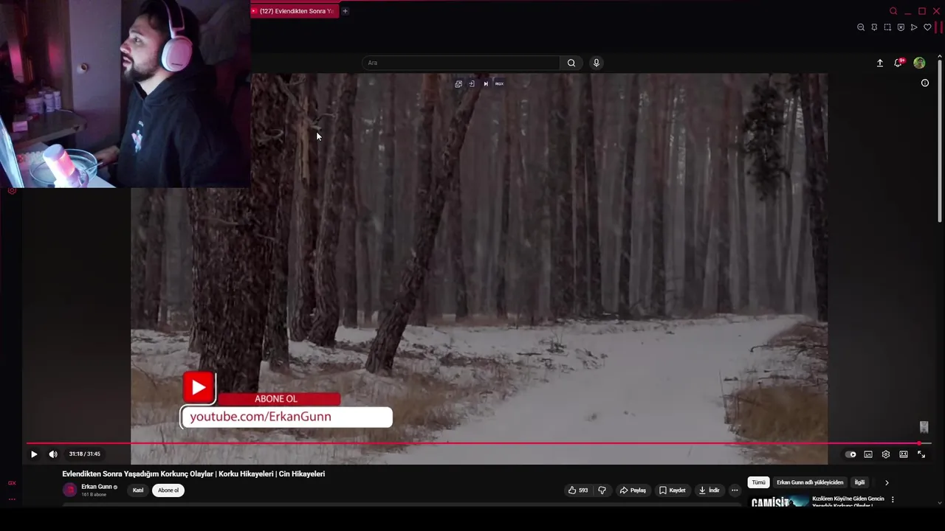This screenshot has height=531, width=945.
Task: Click the exit-arrow icon above the player
Action: pyautogui.click(x=472, y=84)
